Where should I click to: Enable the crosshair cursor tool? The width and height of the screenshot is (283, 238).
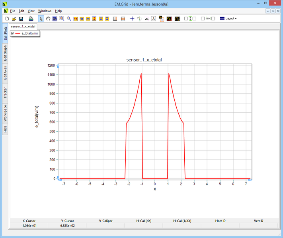click(133, 19)
